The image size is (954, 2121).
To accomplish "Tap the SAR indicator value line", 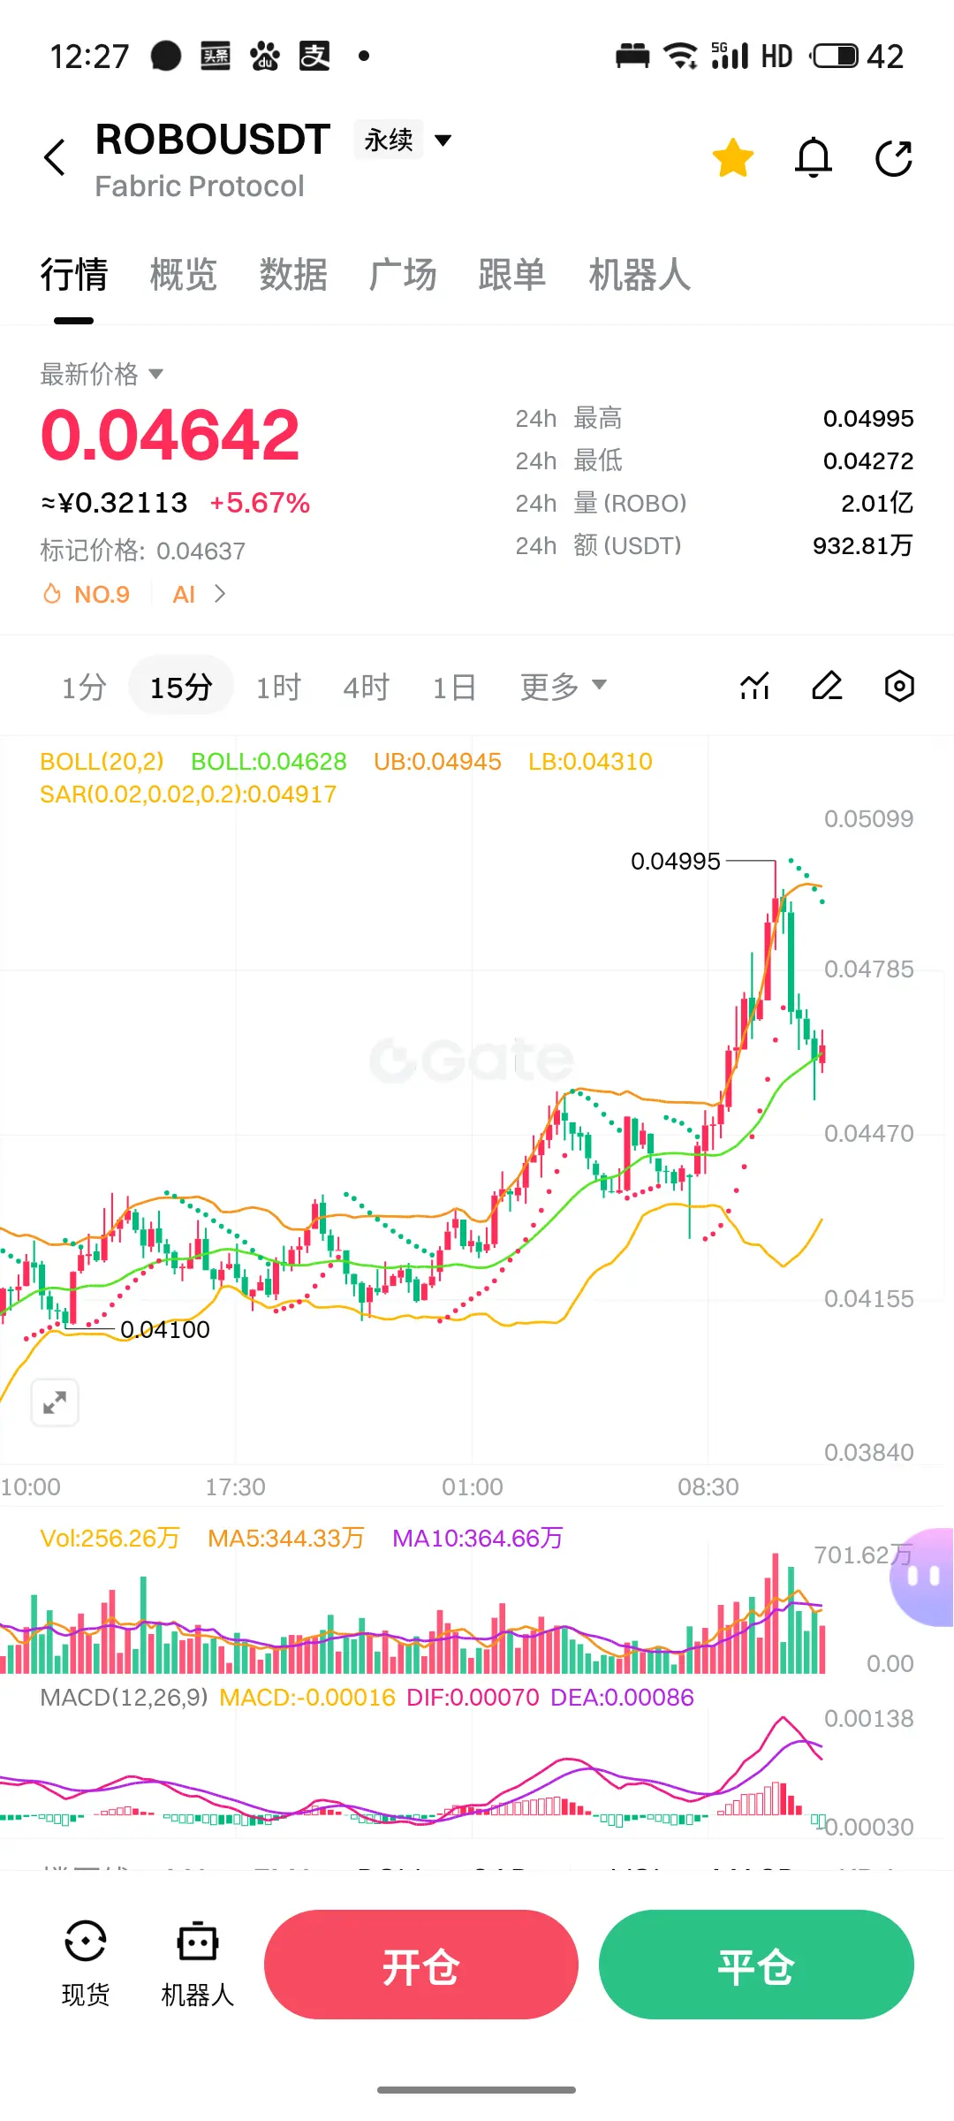I will [188, 794].
